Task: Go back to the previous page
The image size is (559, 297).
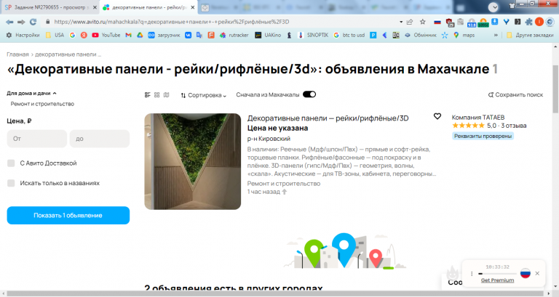Action: pyautogui.click(x=9, y=22)
